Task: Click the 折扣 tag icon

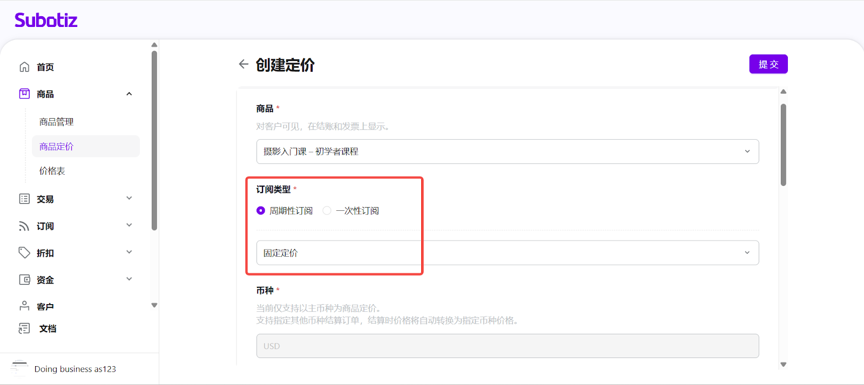Action: [x=24, y=253]
